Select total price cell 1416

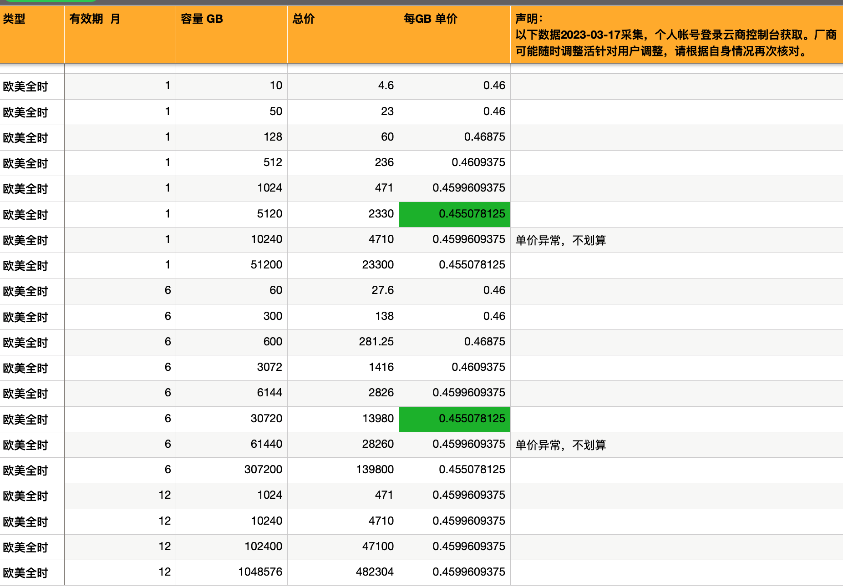click(343, 368)
